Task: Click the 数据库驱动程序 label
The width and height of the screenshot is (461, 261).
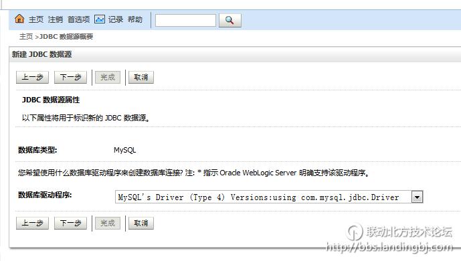Action: pyautogui.click(x=45, y=195)
